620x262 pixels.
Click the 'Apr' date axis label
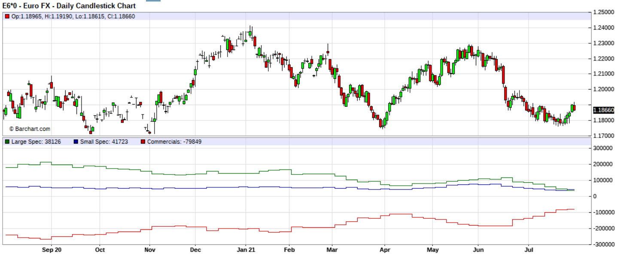tap(385, 250)
